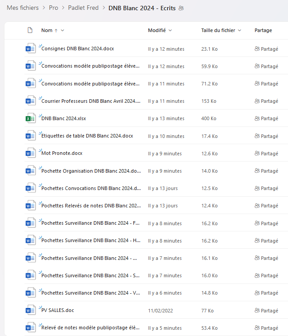Open Pochettes Surveillance DNB Blanc 2024 - S file
Image resolution: width=288 pixels, height=336 pixels.
click(91, 275)
